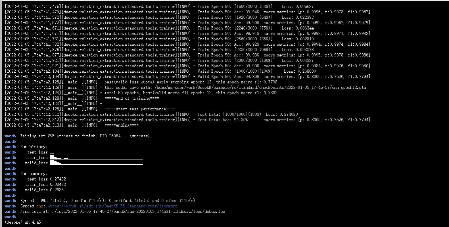
Task: Click the 'Train Epoch 50: Acc: 99.91%' line
Action: coord(187,33)
